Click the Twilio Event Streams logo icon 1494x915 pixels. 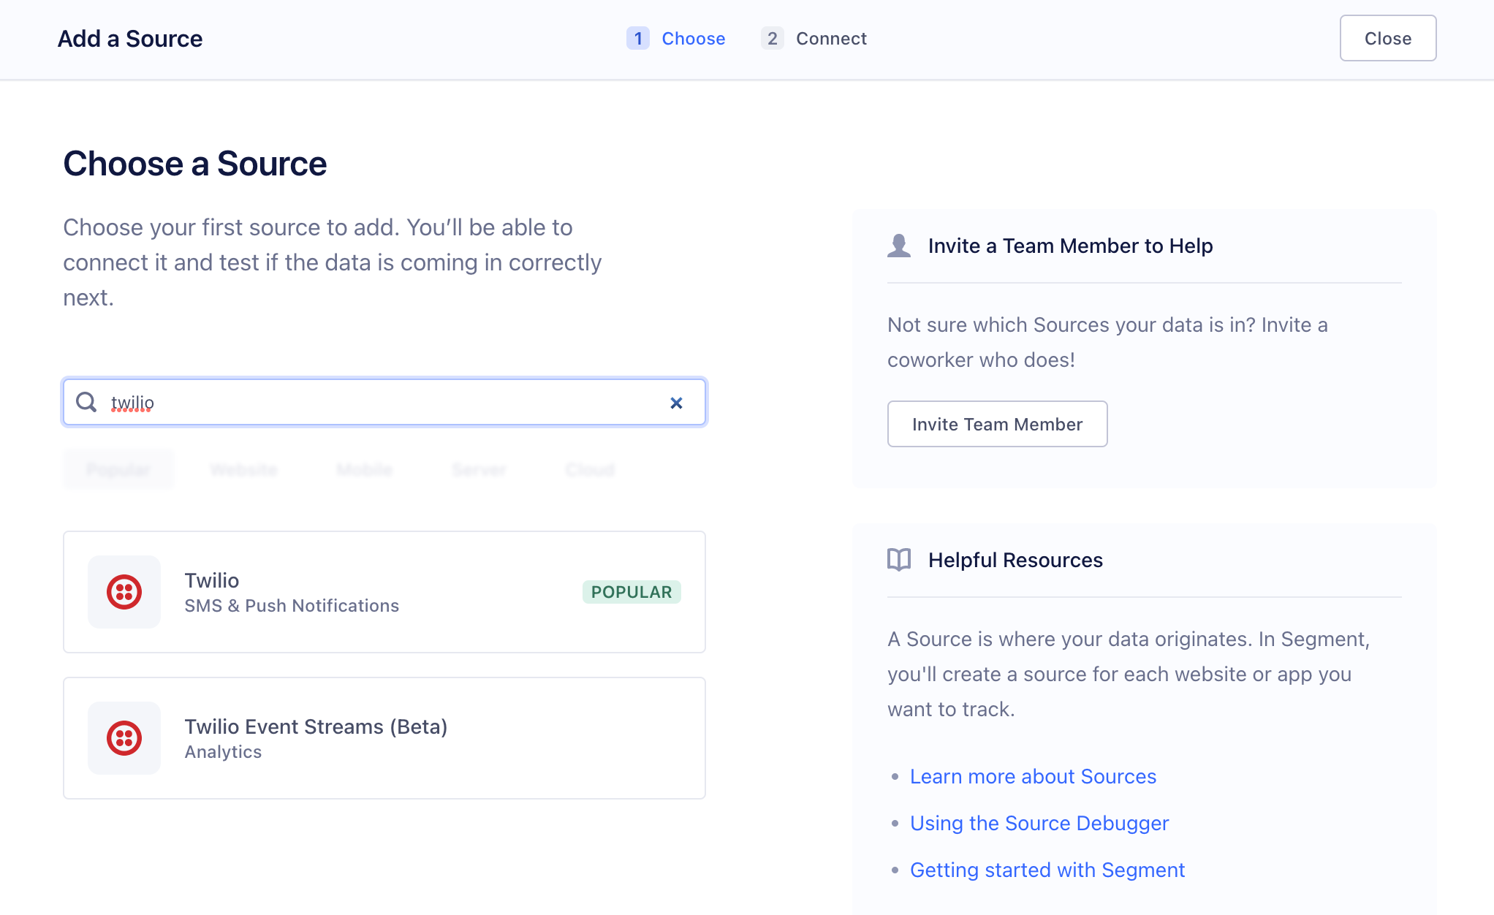(x=124, y=738)
